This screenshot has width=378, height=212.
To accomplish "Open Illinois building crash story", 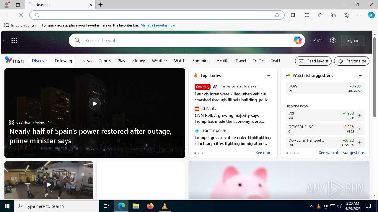I will coord(233,97).
